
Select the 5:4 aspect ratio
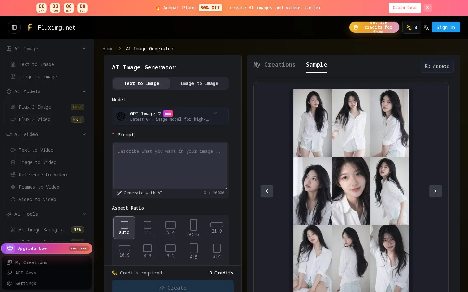(x=171, y=228)
